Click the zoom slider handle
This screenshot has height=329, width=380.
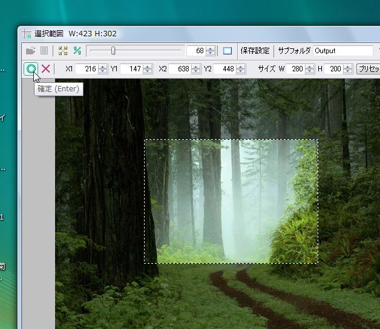(113, 51)
